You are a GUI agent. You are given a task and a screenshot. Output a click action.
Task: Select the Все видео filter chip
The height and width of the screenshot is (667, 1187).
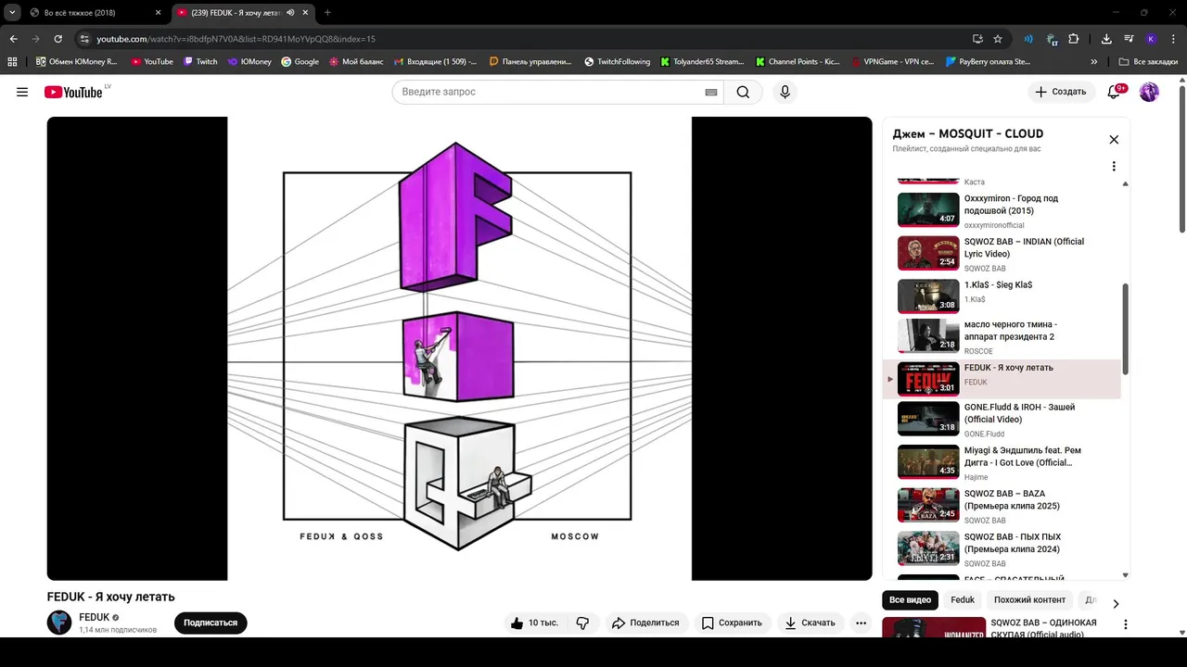click(910, 600)
